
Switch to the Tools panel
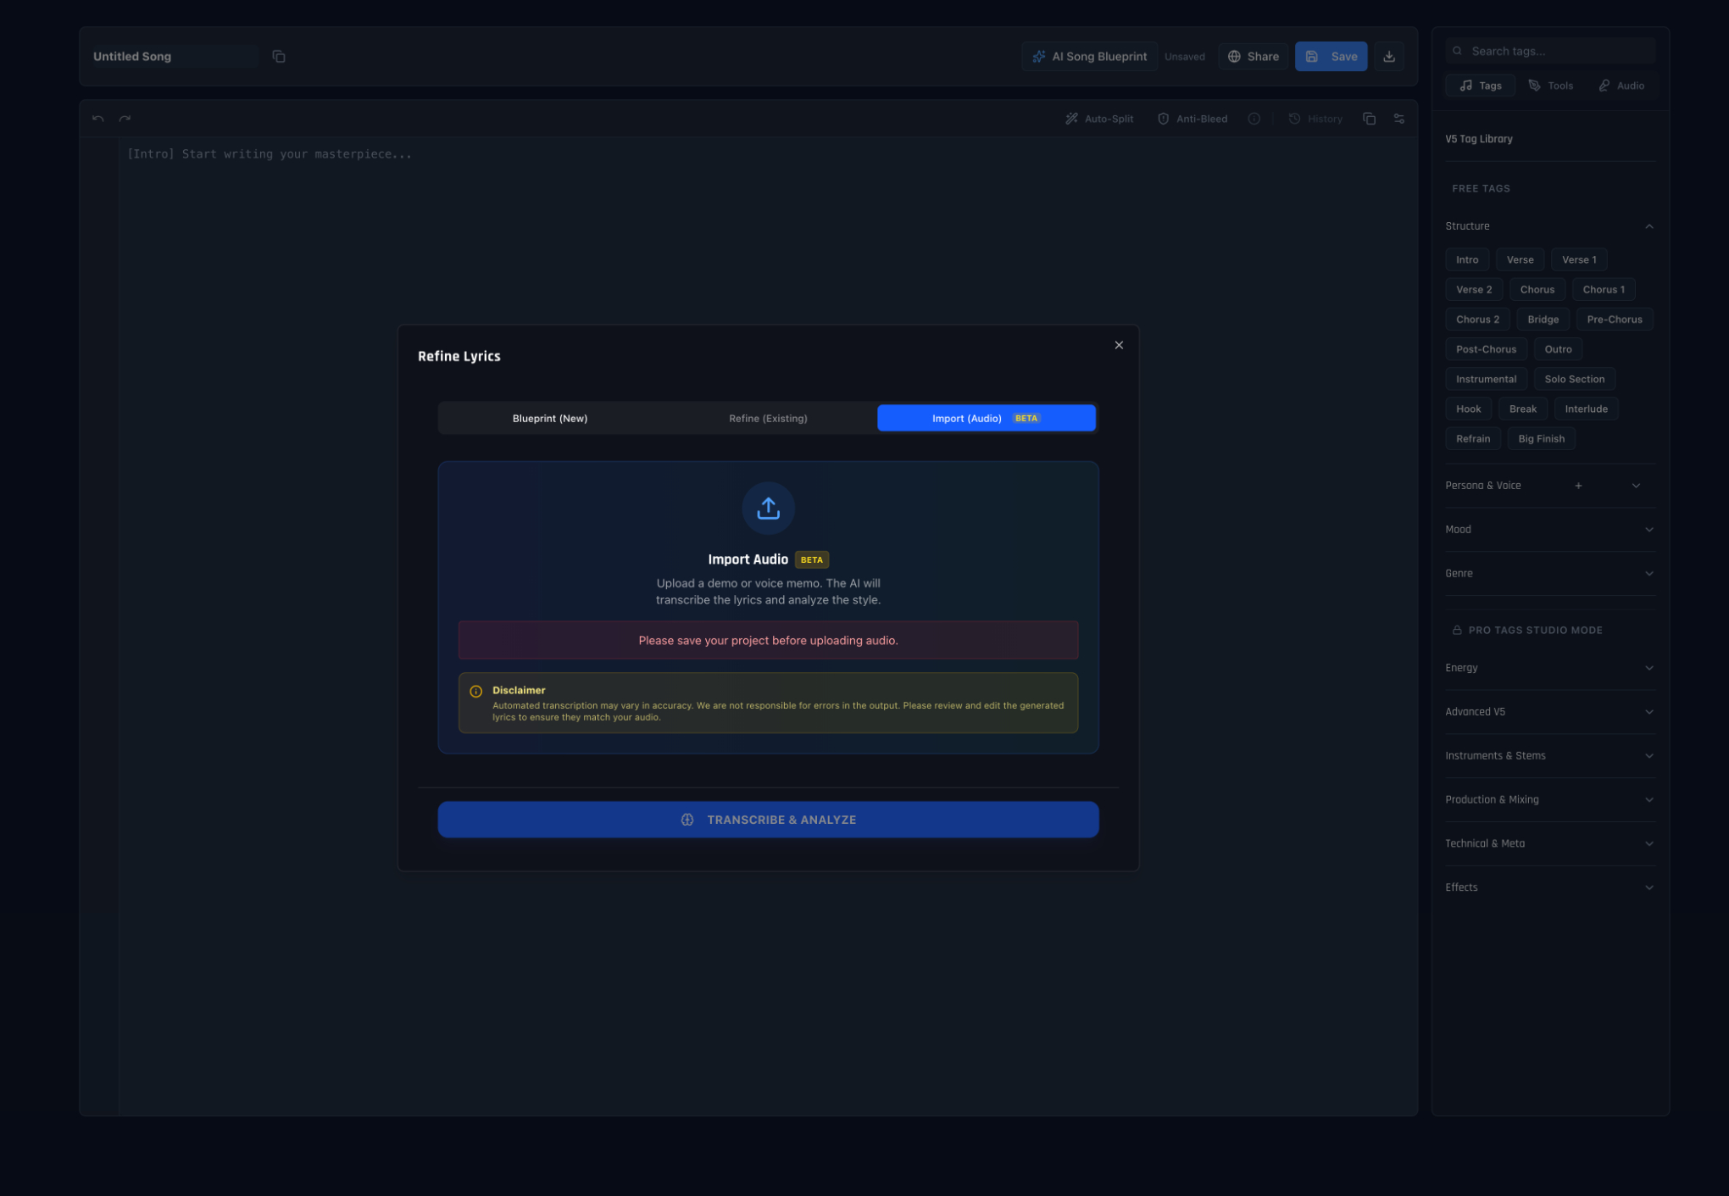(x=1551, y=85)
